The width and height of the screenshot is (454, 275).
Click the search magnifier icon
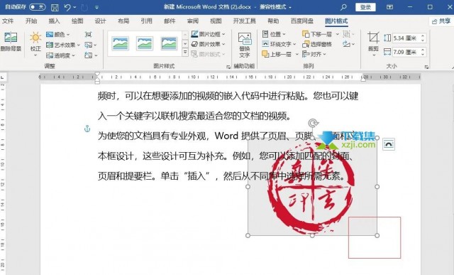343,7
